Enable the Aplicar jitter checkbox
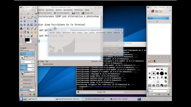This screenshot has height=107, width=191. [21, 80]
